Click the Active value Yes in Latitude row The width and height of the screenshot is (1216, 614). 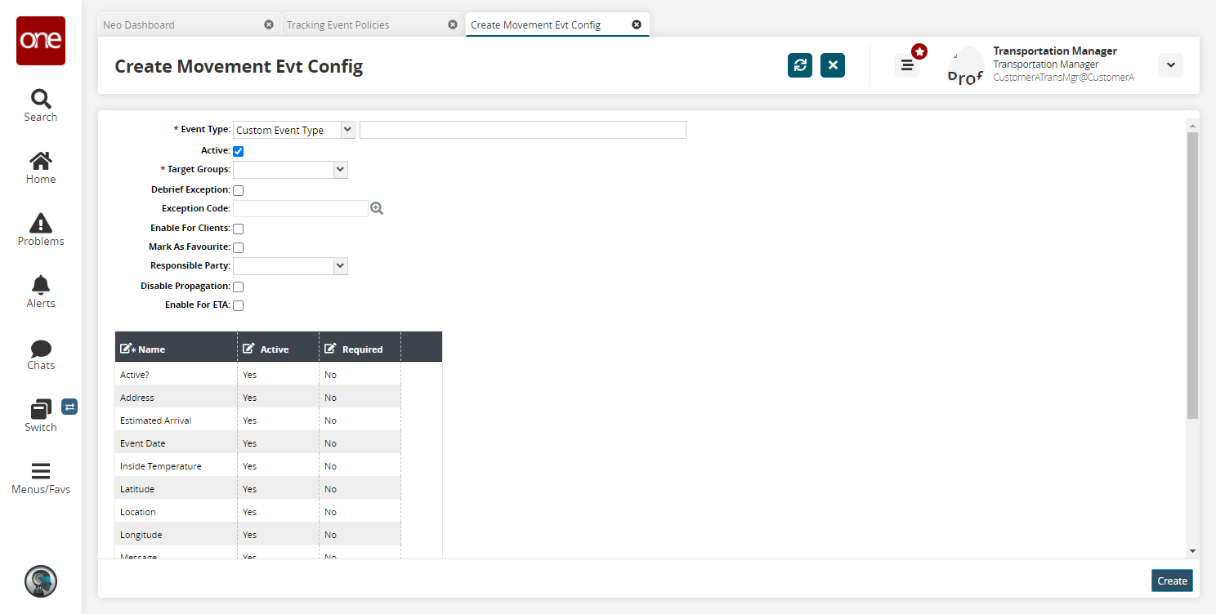(249, 489)
